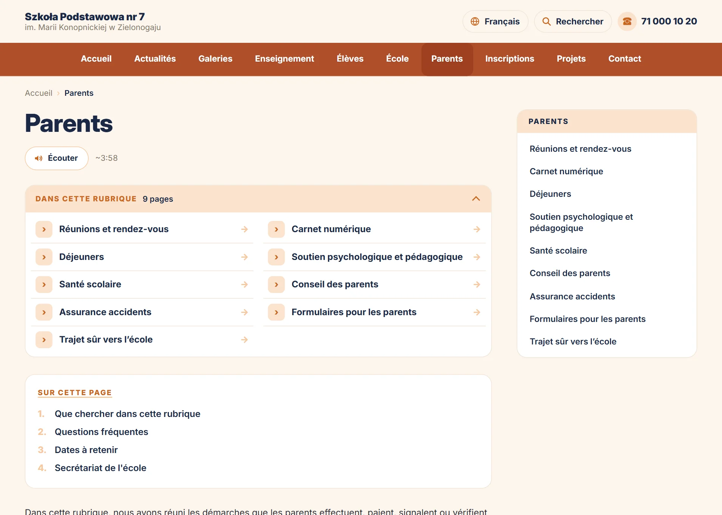Open Déjeuners in the Parents sidebar
722x515 pixels.
coord(550,194)
